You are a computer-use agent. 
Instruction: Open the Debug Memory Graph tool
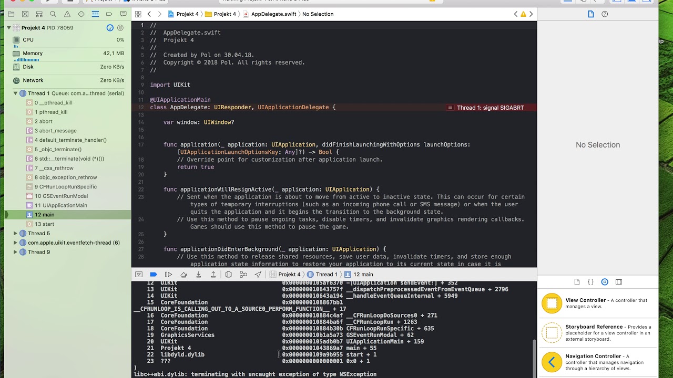pyautogui.click(x=243, y=275)
